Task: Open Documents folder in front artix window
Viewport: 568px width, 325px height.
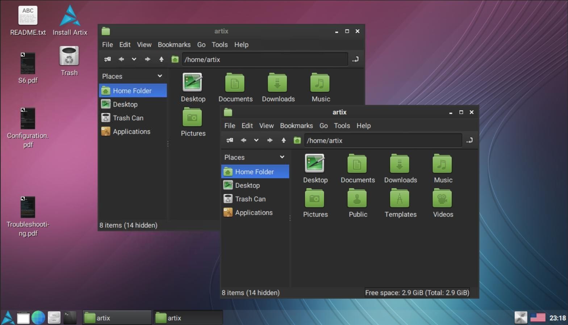Action: click(358, 169)
